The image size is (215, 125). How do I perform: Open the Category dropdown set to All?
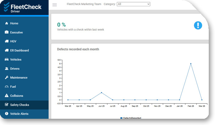(133, 4)
